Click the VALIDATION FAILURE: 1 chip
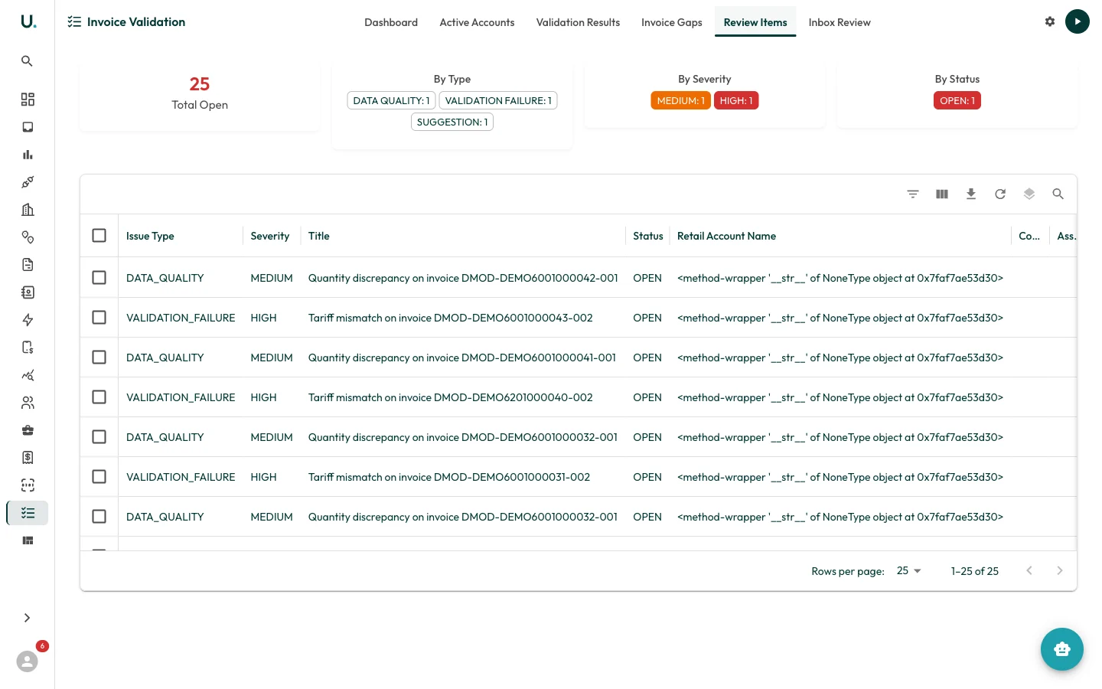Screen dimensions: 1102x689 498,100
